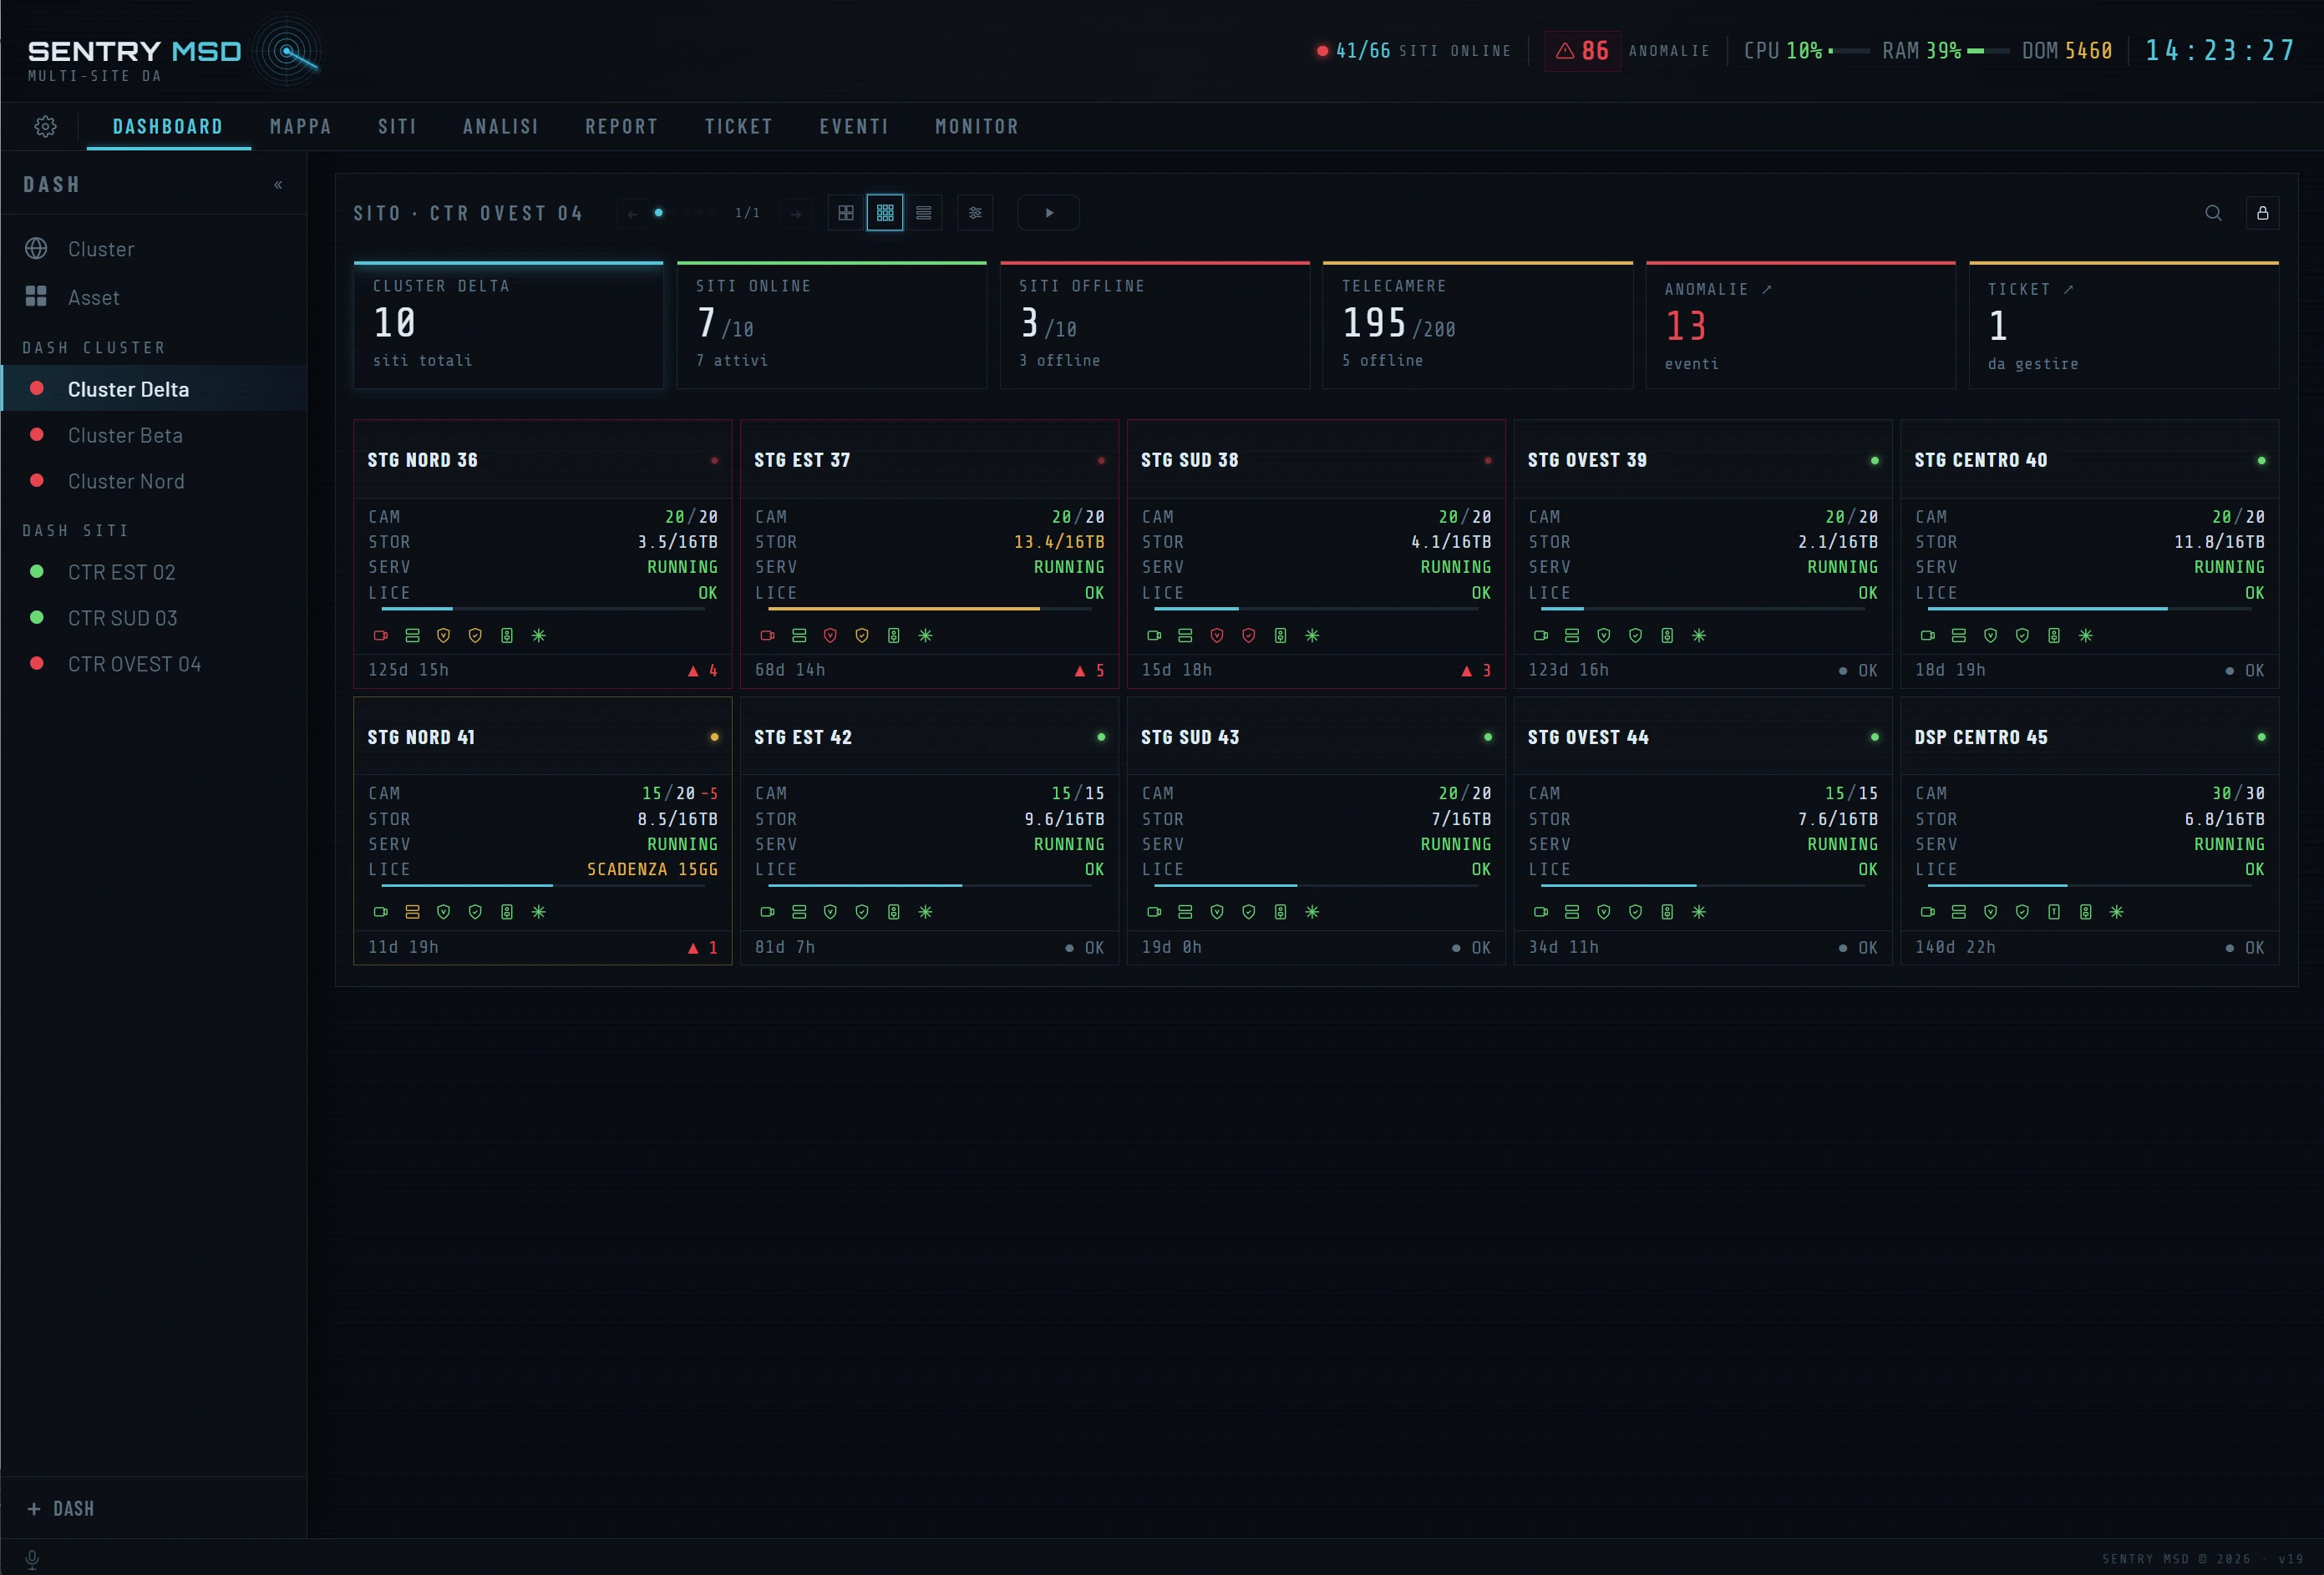Click the RAM 39% usage bar

pos(1988,51)
